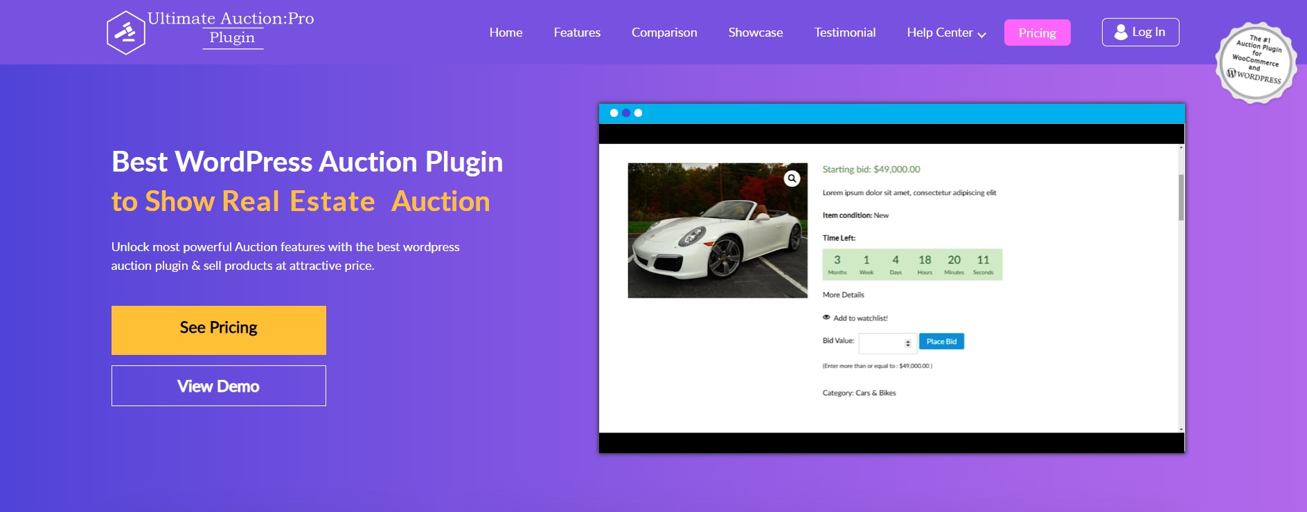1307x512 pixels.
Task: Click the user icon in Log In button
Action: point(1120,33)
